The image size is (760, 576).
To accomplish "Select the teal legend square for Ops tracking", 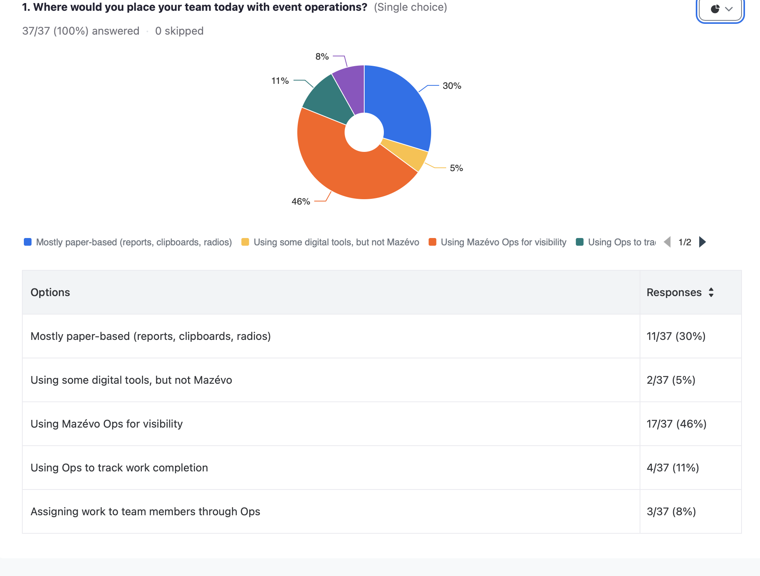I will point(581,242).
